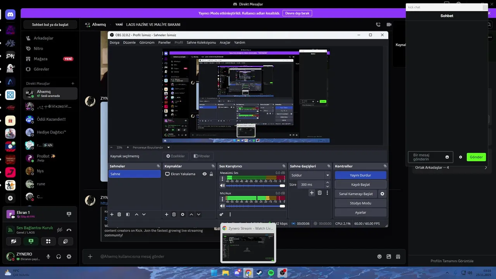The image size is (496, 279).
Task: Select Zynero Stream Chrome thumbnail preview
Action: pos(248,243)
